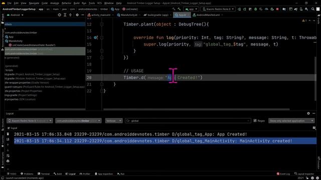Click the Debug app bug icon
The width and height of the screenshot is (321, 180).
tap(255, 9)
